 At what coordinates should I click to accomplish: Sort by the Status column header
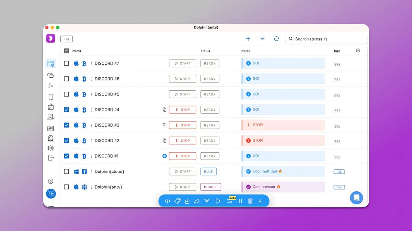[x=205, y=51]
